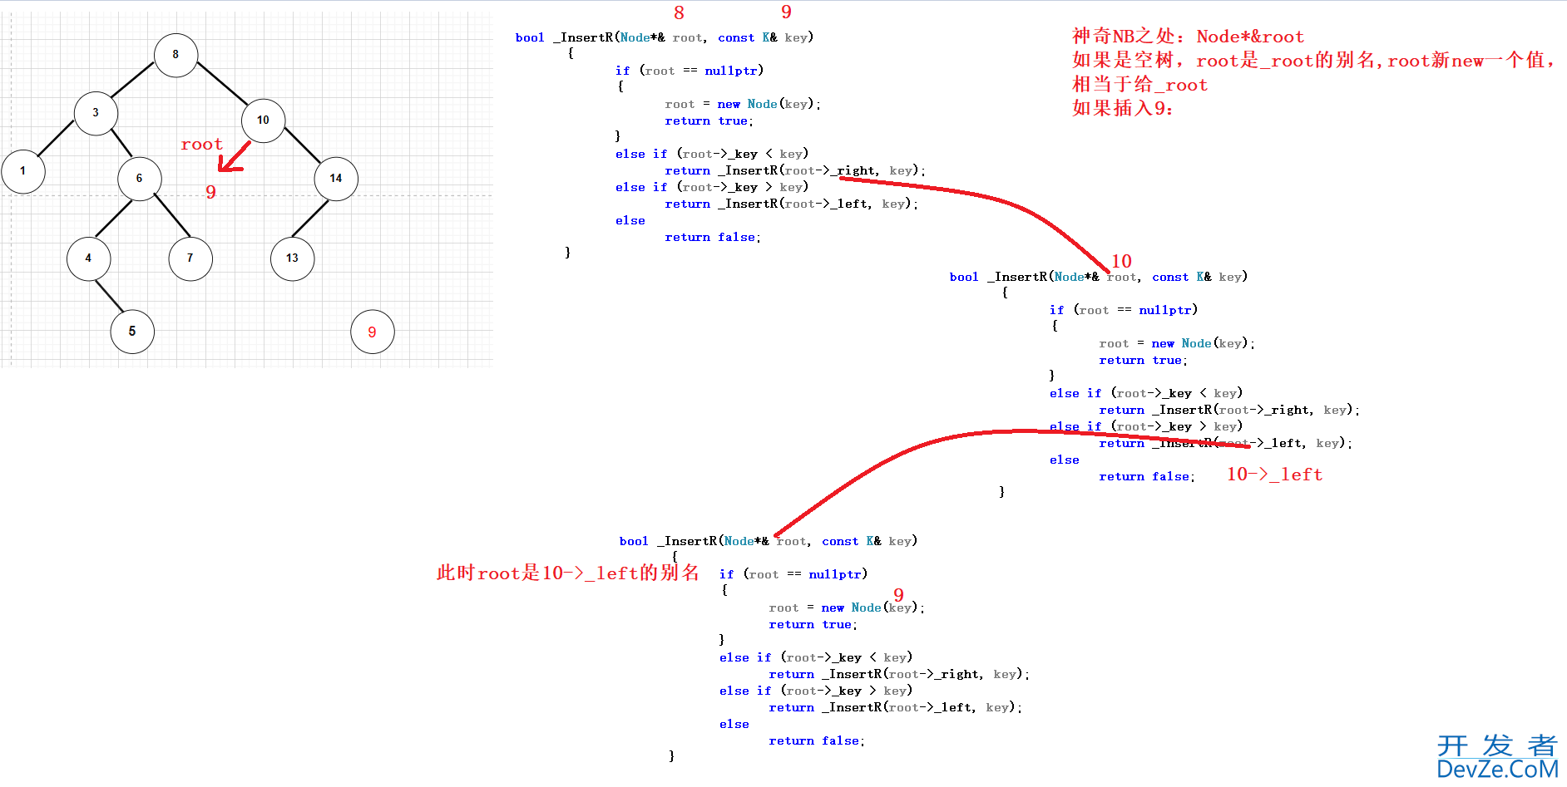Click "_InsertR(root->_left, key)" call in the first function

coord(815,204)
